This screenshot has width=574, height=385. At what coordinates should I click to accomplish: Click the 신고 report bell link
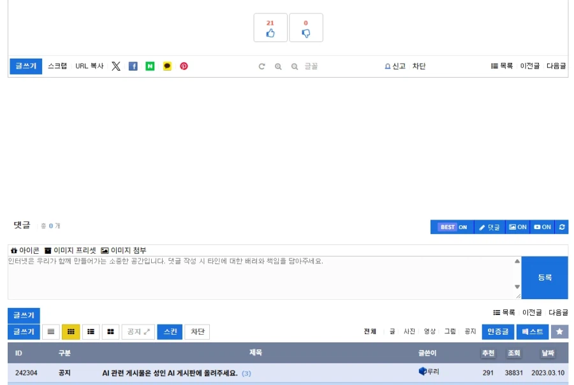tap(395, 66)
